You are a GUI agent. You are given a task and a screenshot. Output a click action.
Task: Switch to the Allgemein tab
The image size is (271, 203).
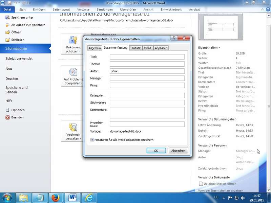tap(95, 48)
